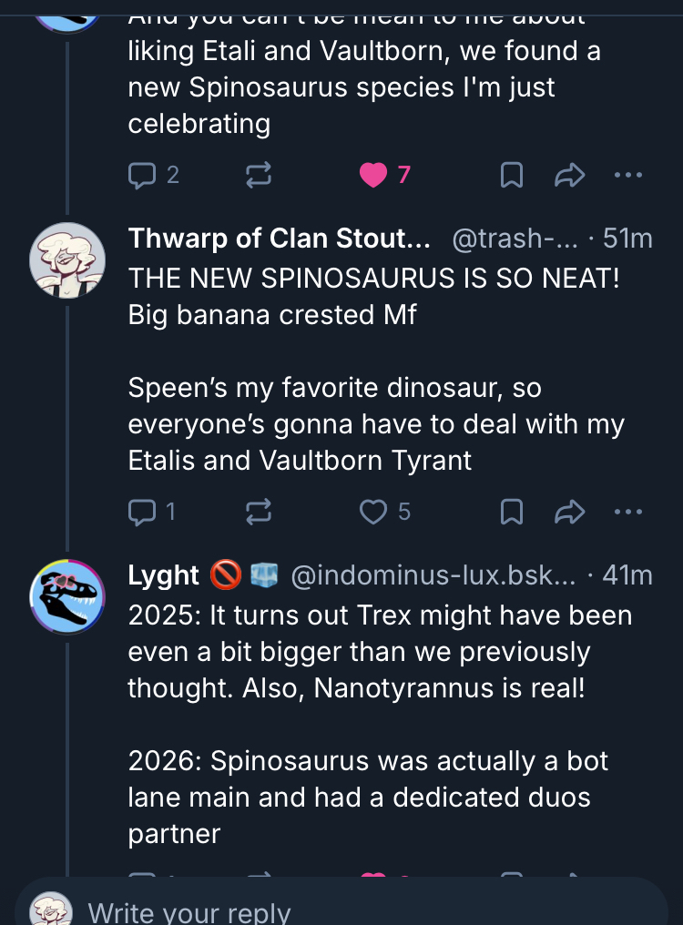Click the Write your reply field

[x=364, y=910]
